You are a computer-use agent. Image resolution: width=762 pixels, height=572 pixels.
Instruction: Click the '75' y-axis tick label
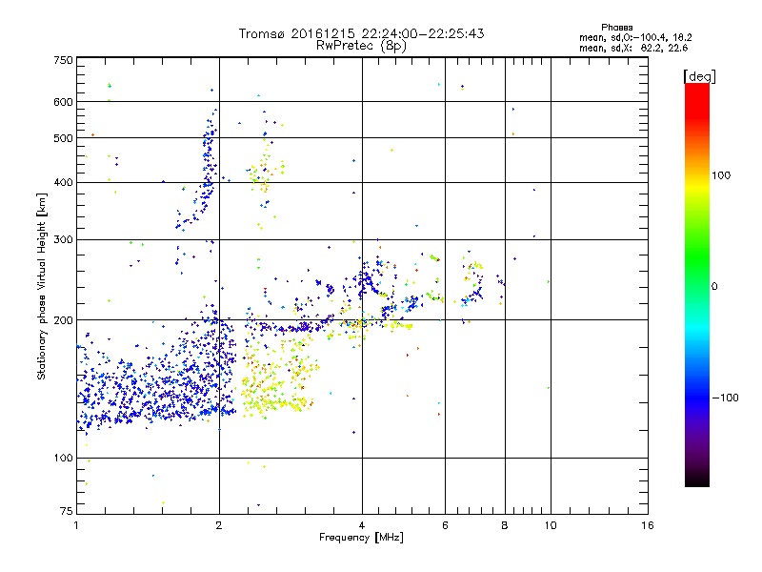tap(67, 511)
